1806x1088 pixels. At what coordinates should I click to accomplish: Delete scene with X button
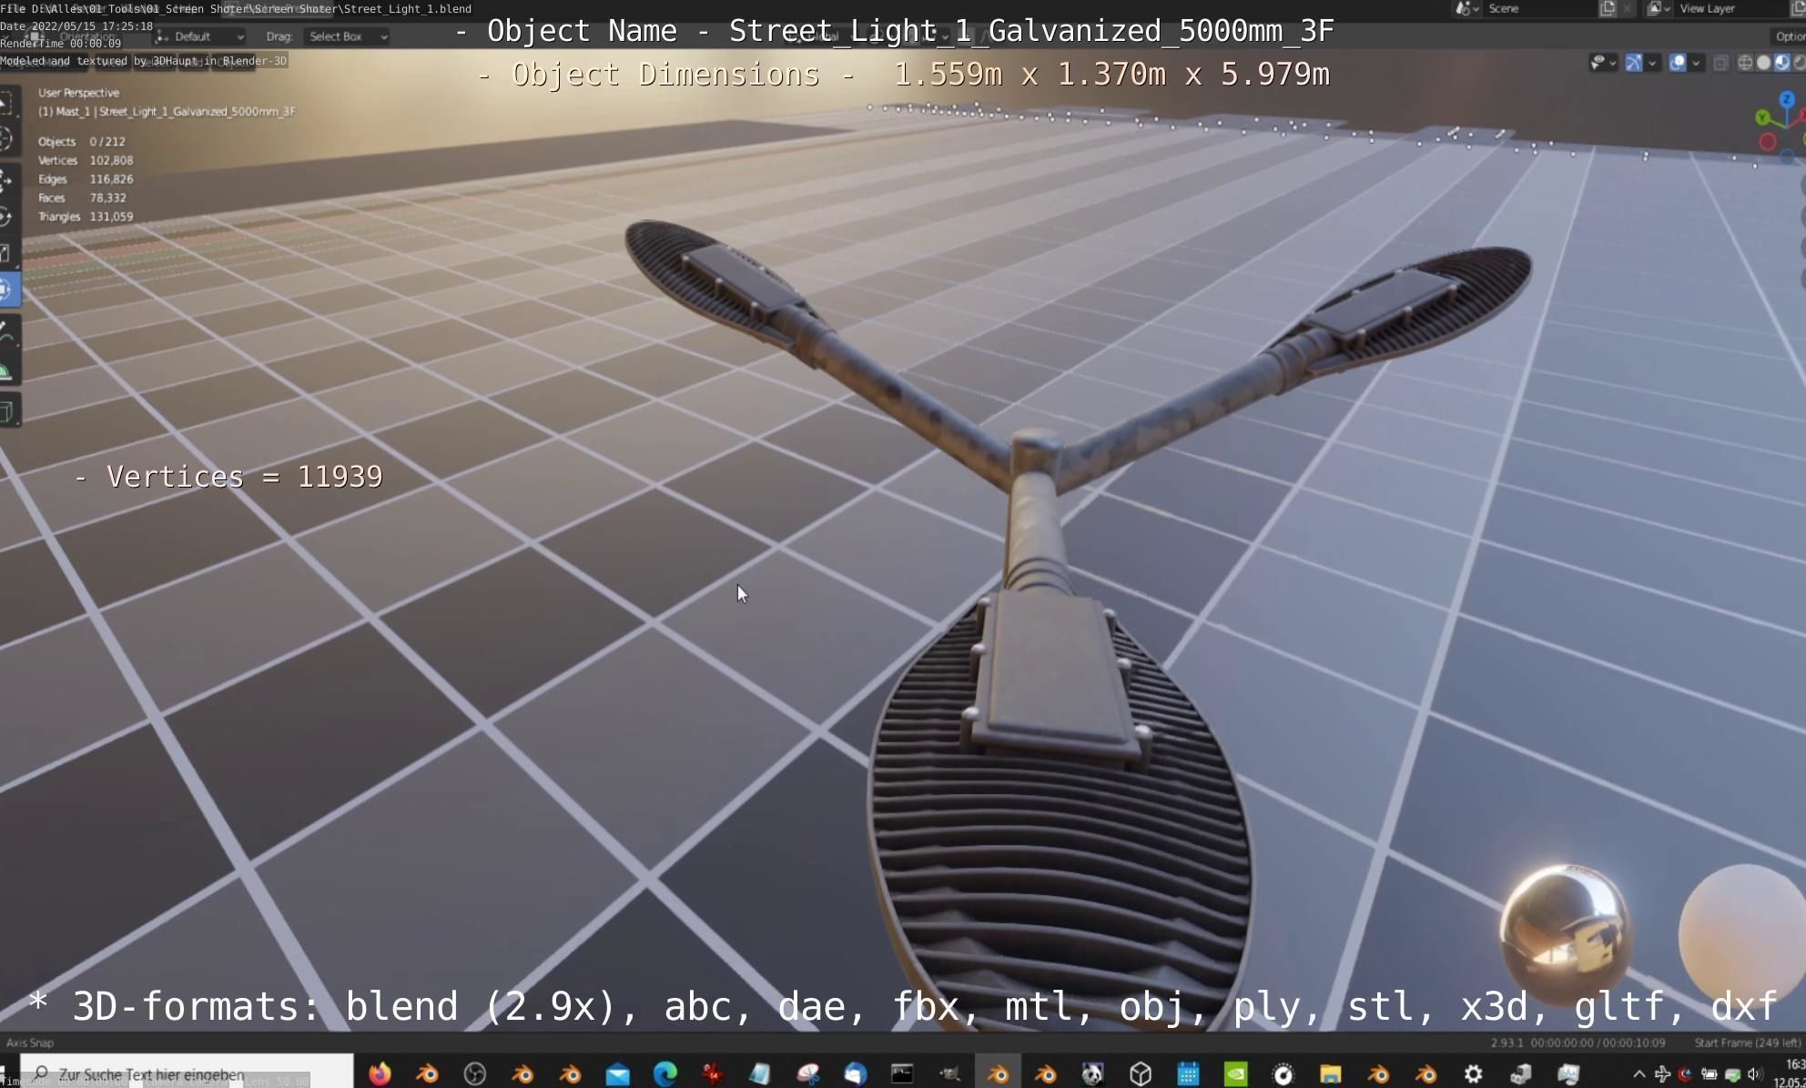tap(1628, 8)
